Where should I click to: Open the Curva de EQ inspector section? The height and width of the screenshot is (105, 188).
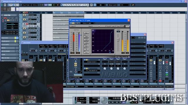tap(10, 45)
